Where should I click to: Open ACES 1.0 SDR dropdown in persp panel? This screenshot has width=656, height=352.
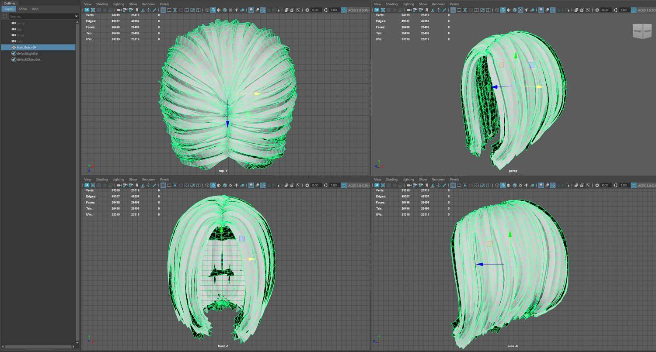(x=646, y=10)
